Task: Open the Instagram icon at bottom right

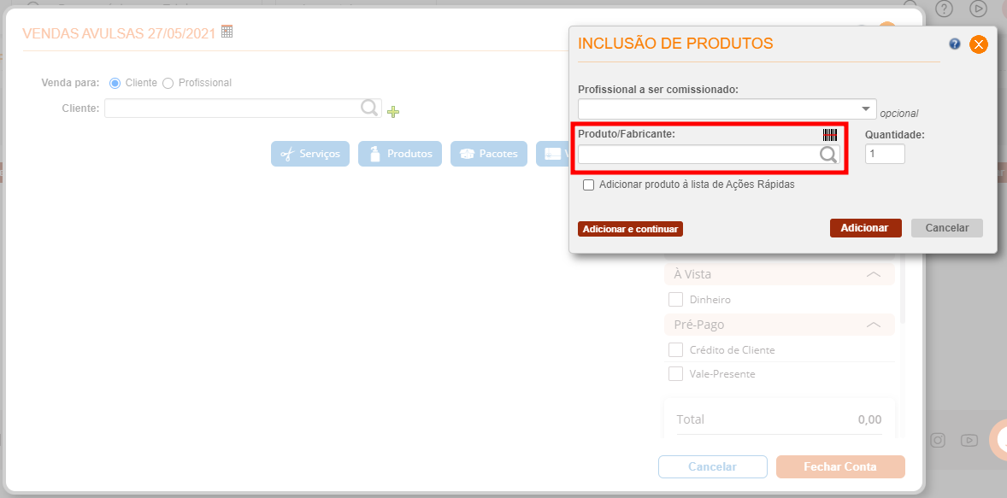Action: point(939,440)
